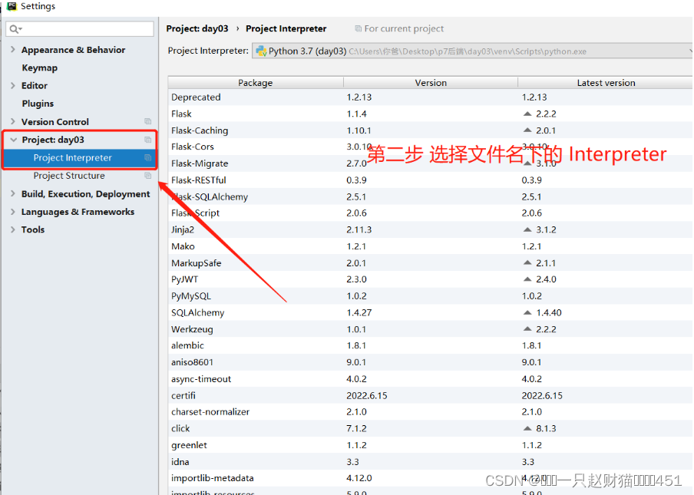Click the upgrade arrow for Flask-Caching 2.0.1
This screenshot has height=495, width=694.
point(527,130)
